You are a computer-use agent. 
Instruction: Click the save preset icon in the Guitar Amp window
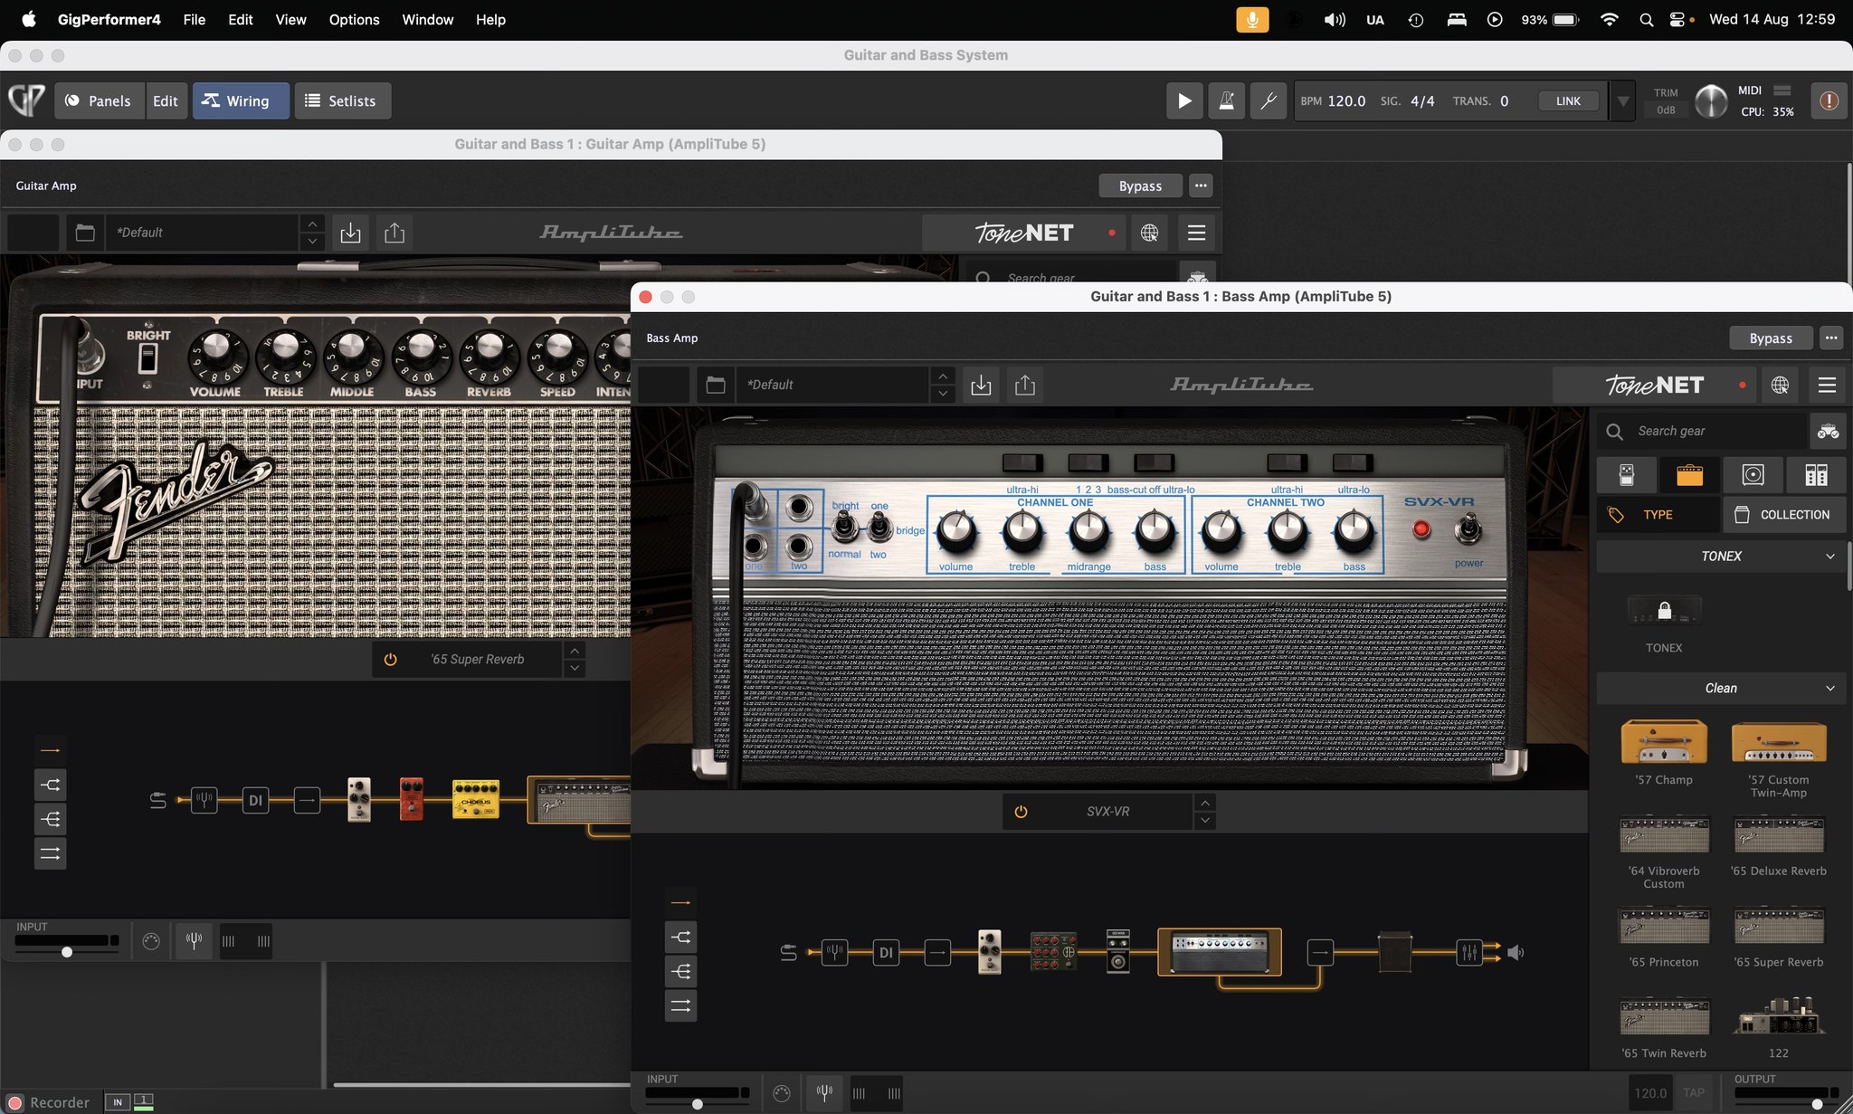click(x=350, y=233)
